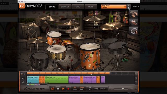
Task: Click the EZ Drummer 2 logo
Action: pos(31,6)
